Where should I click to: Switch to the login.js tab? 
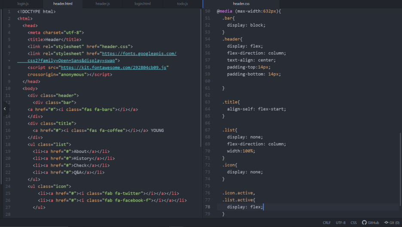click(23, 4)
